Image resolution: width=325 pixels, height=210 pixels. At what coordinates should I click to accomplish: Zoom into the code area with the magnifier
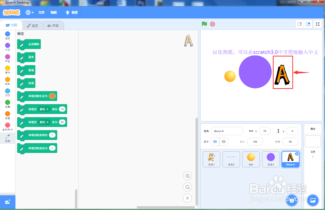pyautogui.click(x=187, y=176)
